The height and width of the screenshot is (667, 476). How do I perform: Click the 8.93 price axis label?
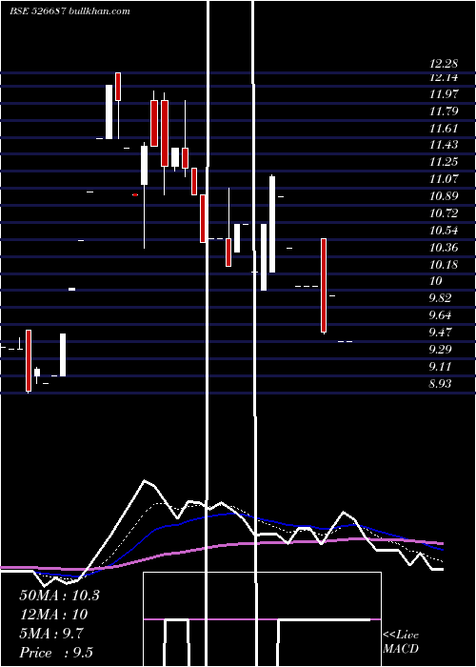click(x=440, y=384)
